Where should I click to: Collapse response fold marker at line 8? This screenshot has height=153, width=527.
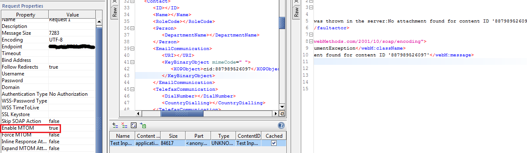point(311,42)
